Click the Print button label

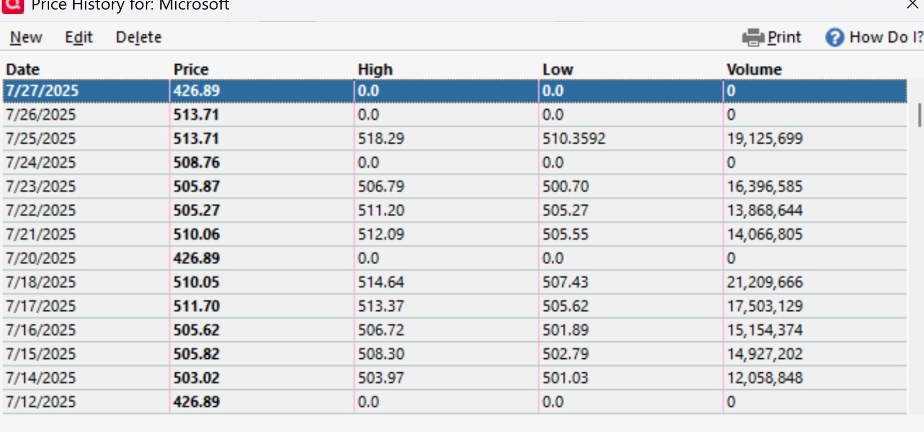(784, 37)
